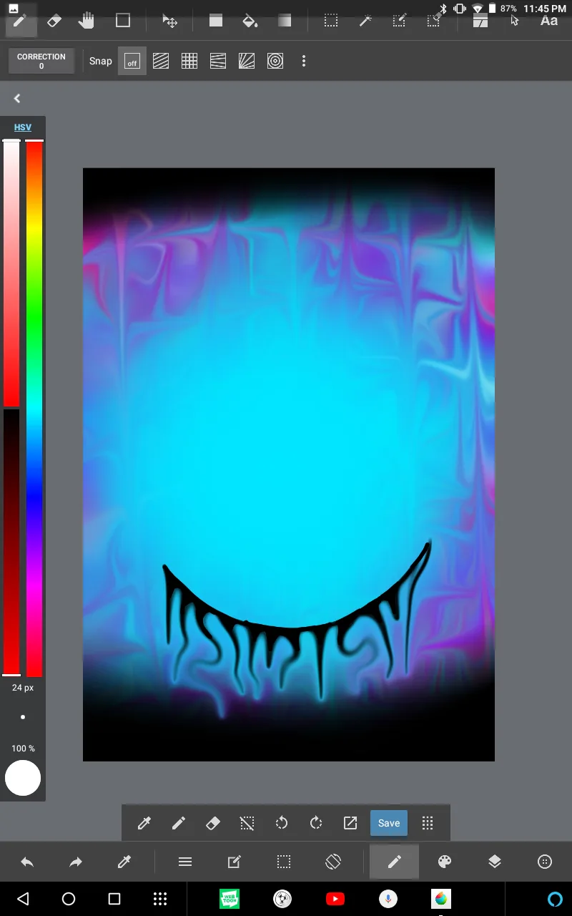
Task: Change the 100 % opacity value
Action: pos(23,749)
